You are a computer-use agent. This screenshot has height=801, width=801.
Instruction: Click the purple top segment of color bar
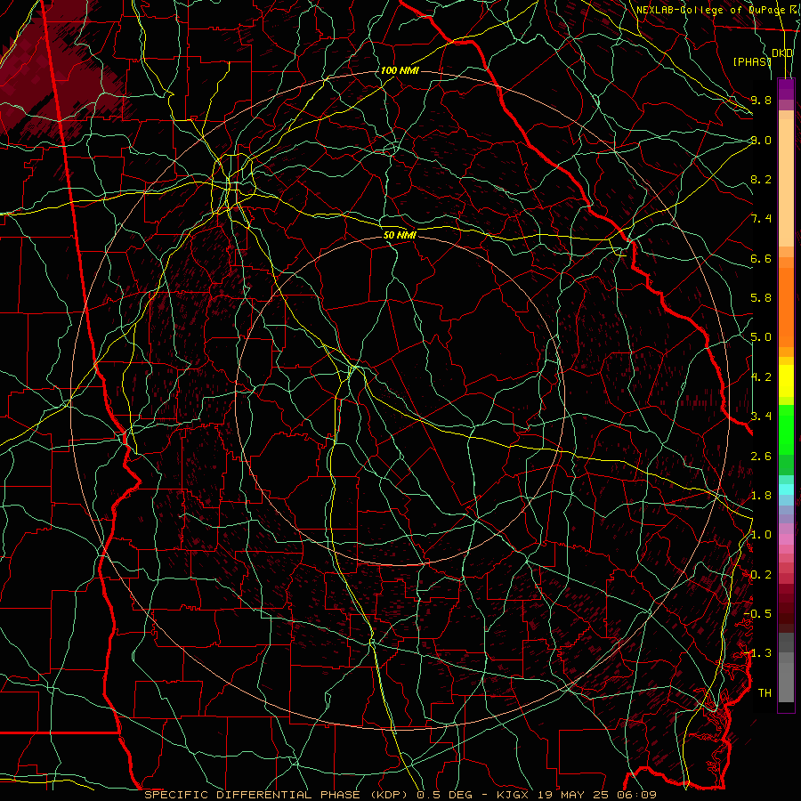(786, 89)
